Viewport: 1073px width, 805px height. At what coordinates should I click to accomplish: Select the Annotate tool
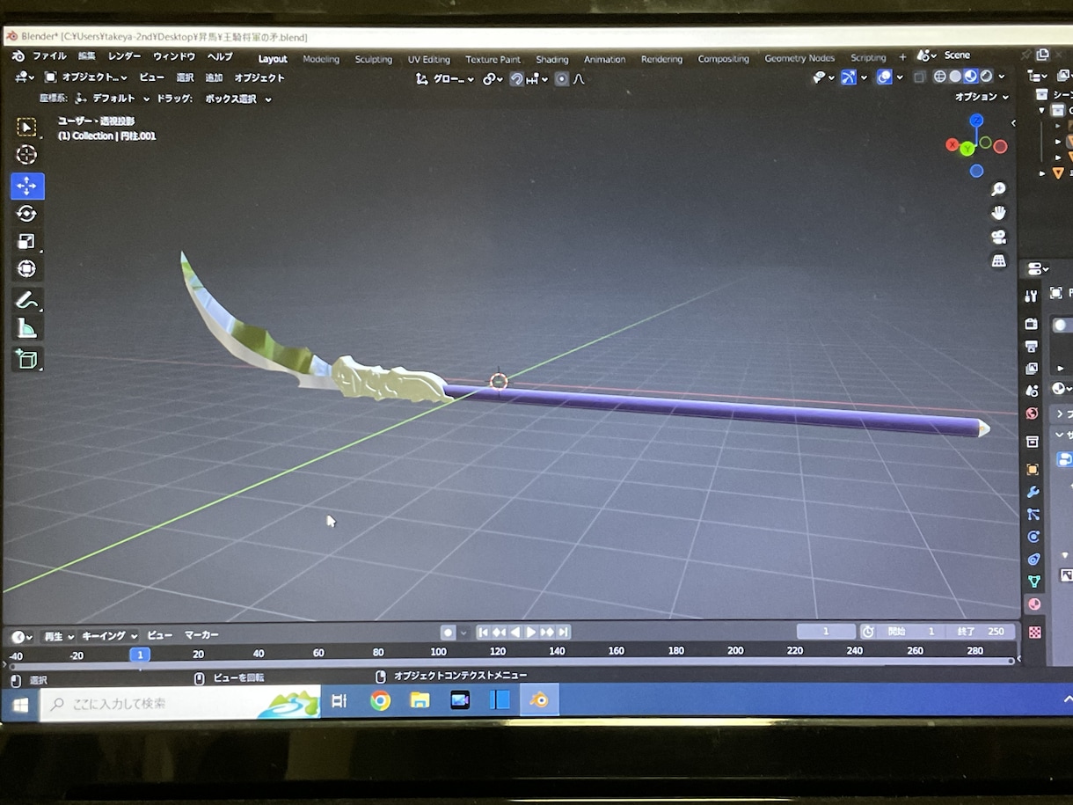tap(27, 300)
